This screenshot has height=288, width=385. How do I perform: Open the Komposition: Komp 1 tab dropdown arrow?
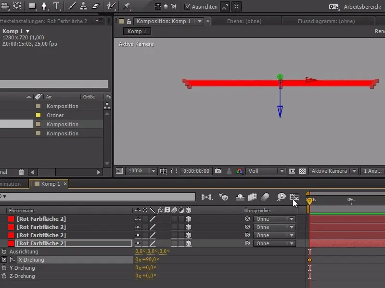point(200,21)
